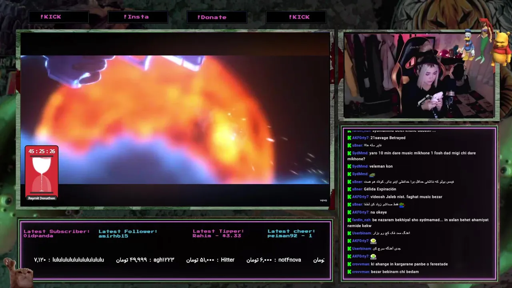Image resolution: width=512 pixels, height=288 pixels.
Task: Click username SydMmd on 'veleman kon'
Action: coord(360,166)
